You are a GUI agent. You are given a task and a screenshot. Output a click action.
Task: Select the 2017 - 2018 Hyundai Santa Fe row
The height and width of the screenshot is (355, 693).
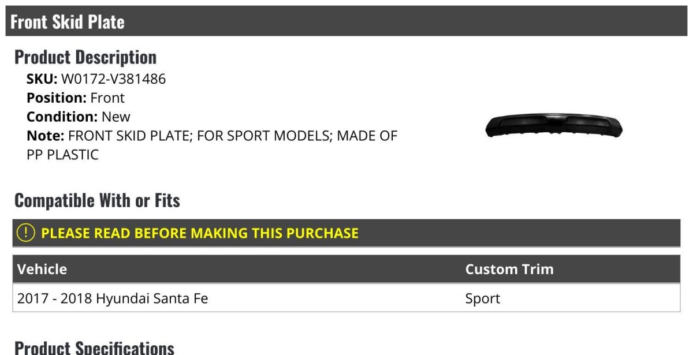[x=346, y=298]
